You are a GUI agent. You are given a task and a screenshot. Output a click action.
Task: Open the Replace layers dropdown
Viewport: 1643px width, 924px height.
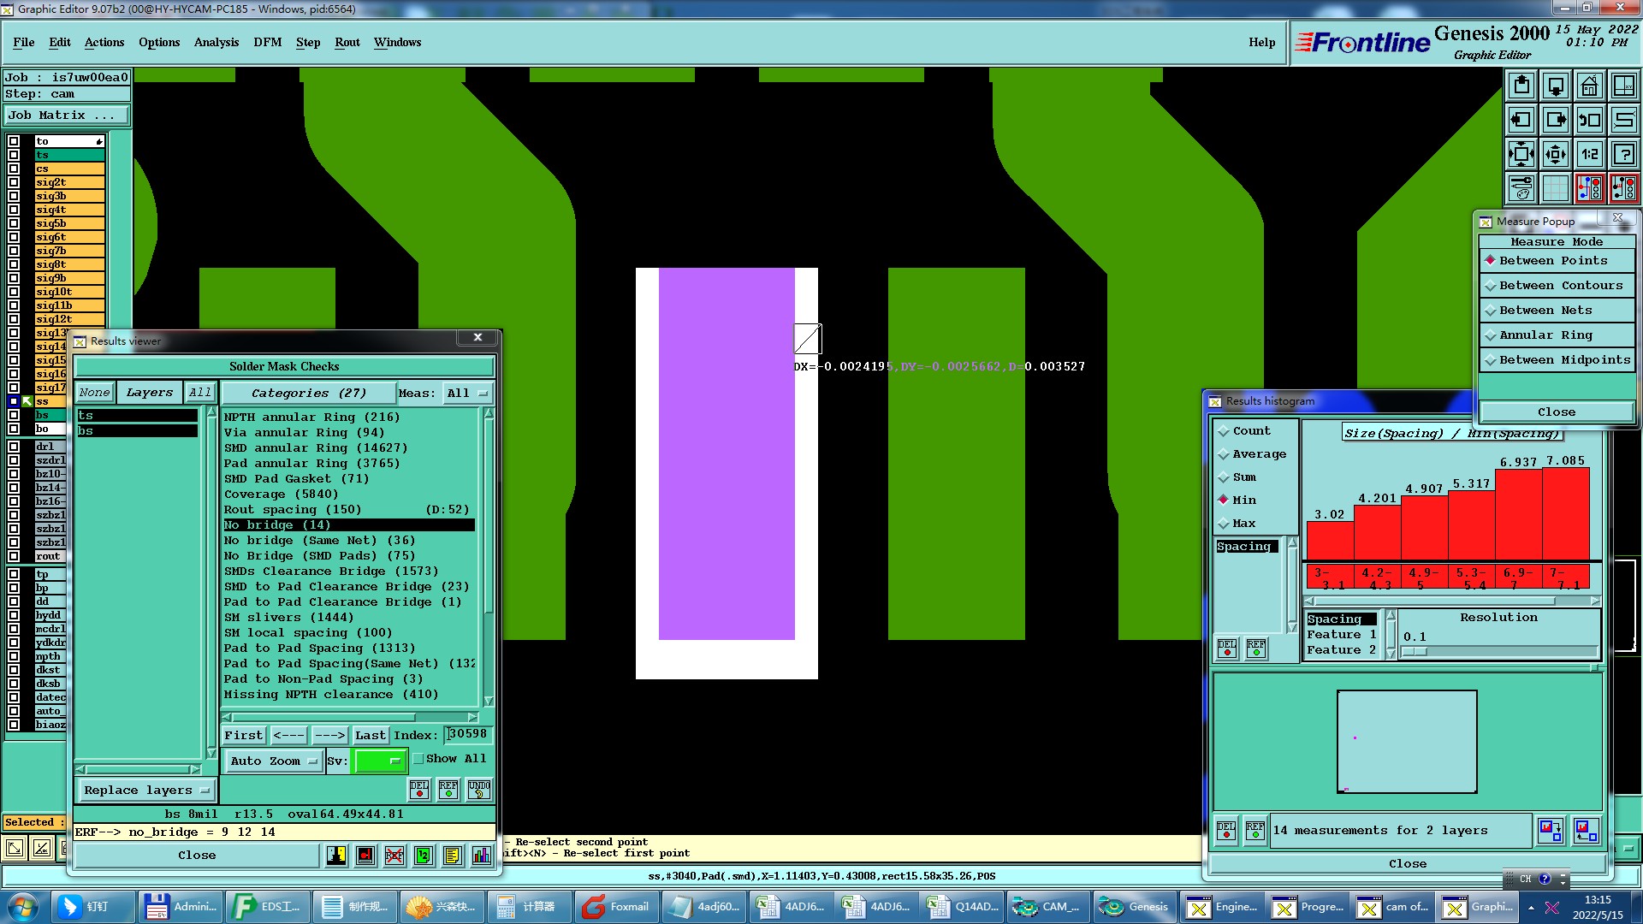click(146, 791)
